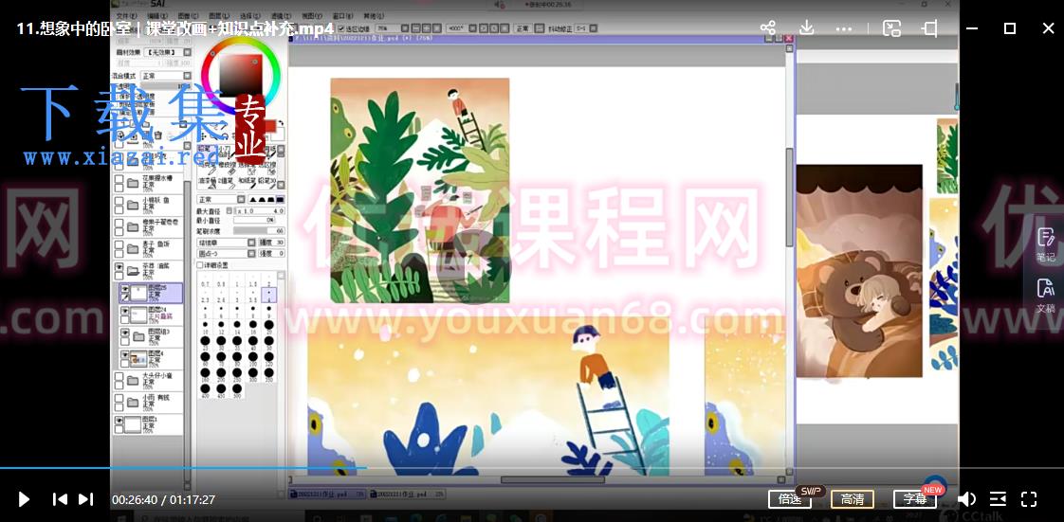Open the 滤镜 menu in SAI
Screen dimensions: 1064x522
pyautogui.click(x=281, y=15)
